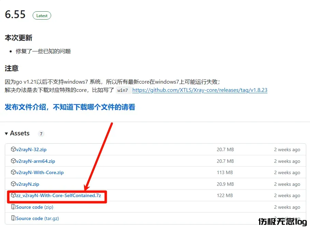This screenshot has width=310, height=230.
Task: Click 2 weeks ago on v2rayN.zip row
Action: (x=287, y=184)
